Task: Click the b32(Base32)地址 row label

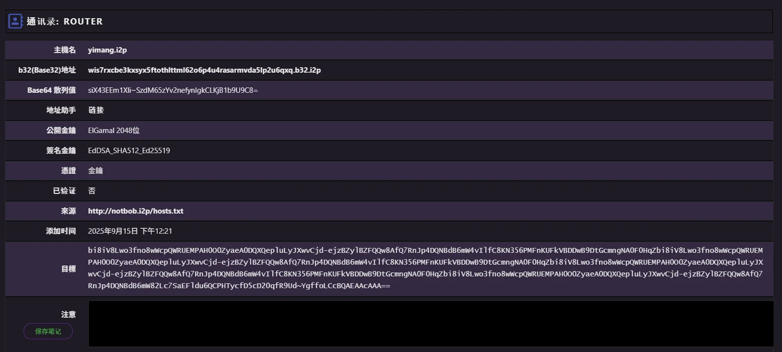Action: (x=47, y=70)
